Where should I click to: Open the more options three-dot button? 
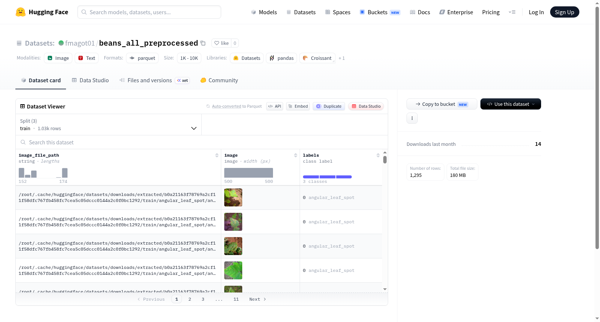click(412, 118)
